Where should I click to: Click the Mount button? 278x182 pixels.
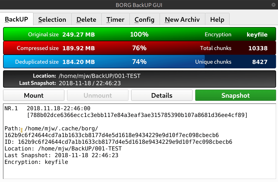[x=34, y=95]
